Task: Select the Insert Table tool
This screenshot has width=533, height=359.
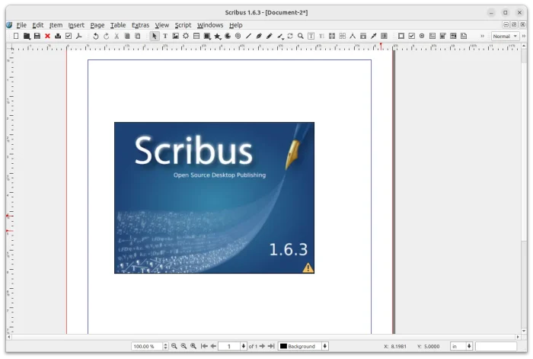Action: 196,36
